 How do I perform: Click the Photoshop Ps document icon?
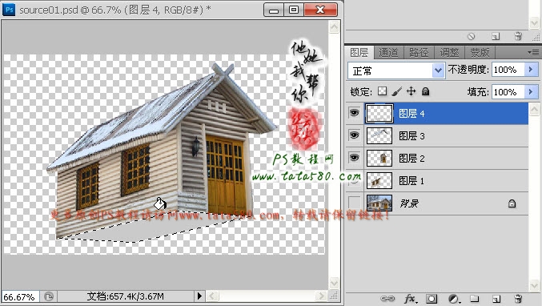click(9, 10)
